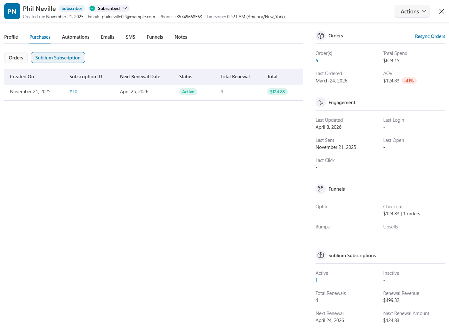Toggle the Sublium Subscription filter view
This screenshot has width=449, height=331.
pyautogui.click(x=58, y=58)
